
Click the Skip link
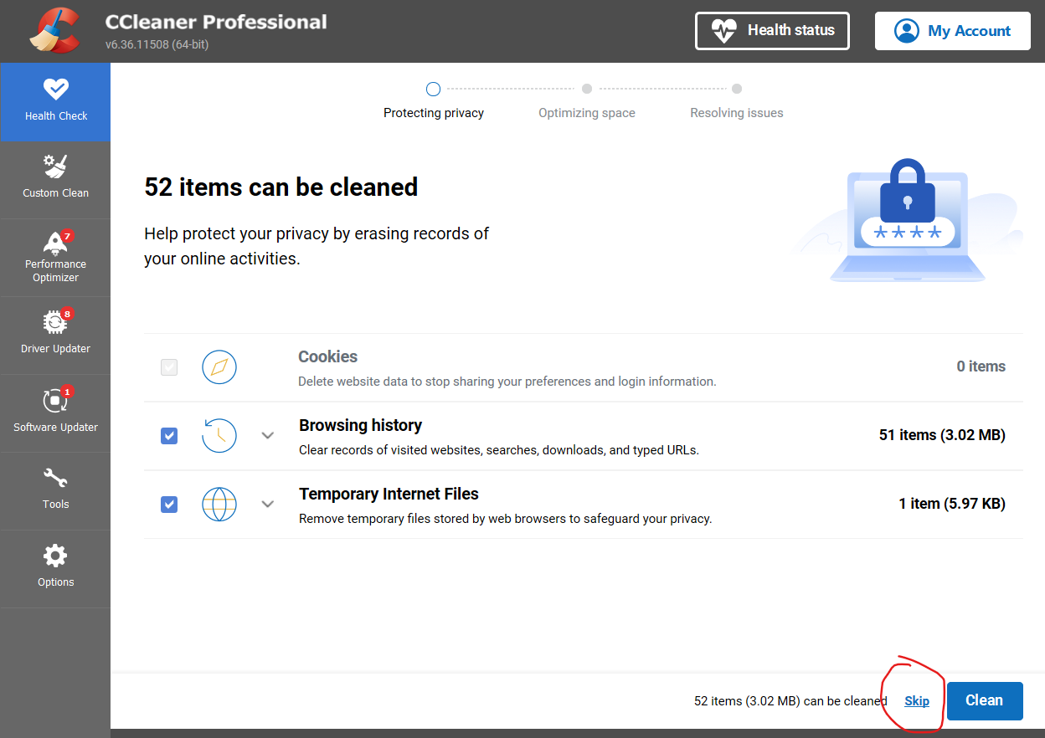pos(917,701)
